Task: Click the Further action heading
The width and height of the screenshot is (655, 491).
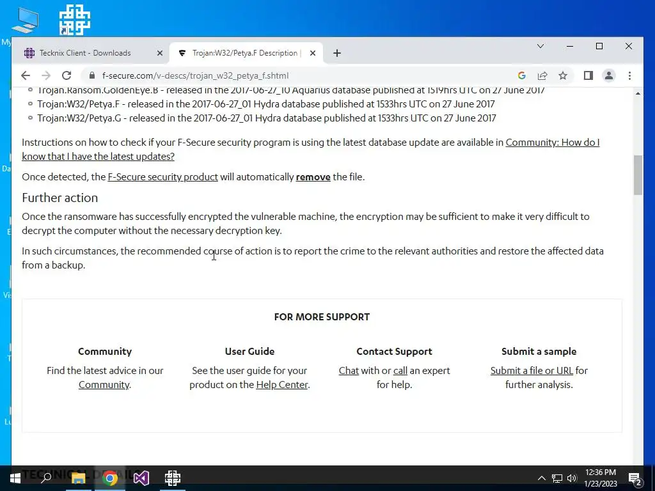Action: [x=59, y=198]
